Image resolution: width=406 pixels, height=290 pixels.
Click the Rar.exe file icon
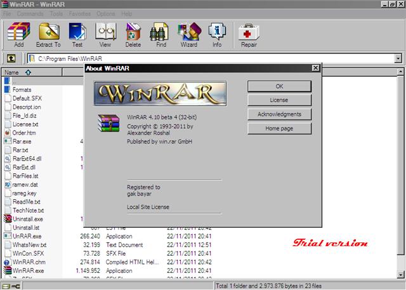(x=7, y=142)
